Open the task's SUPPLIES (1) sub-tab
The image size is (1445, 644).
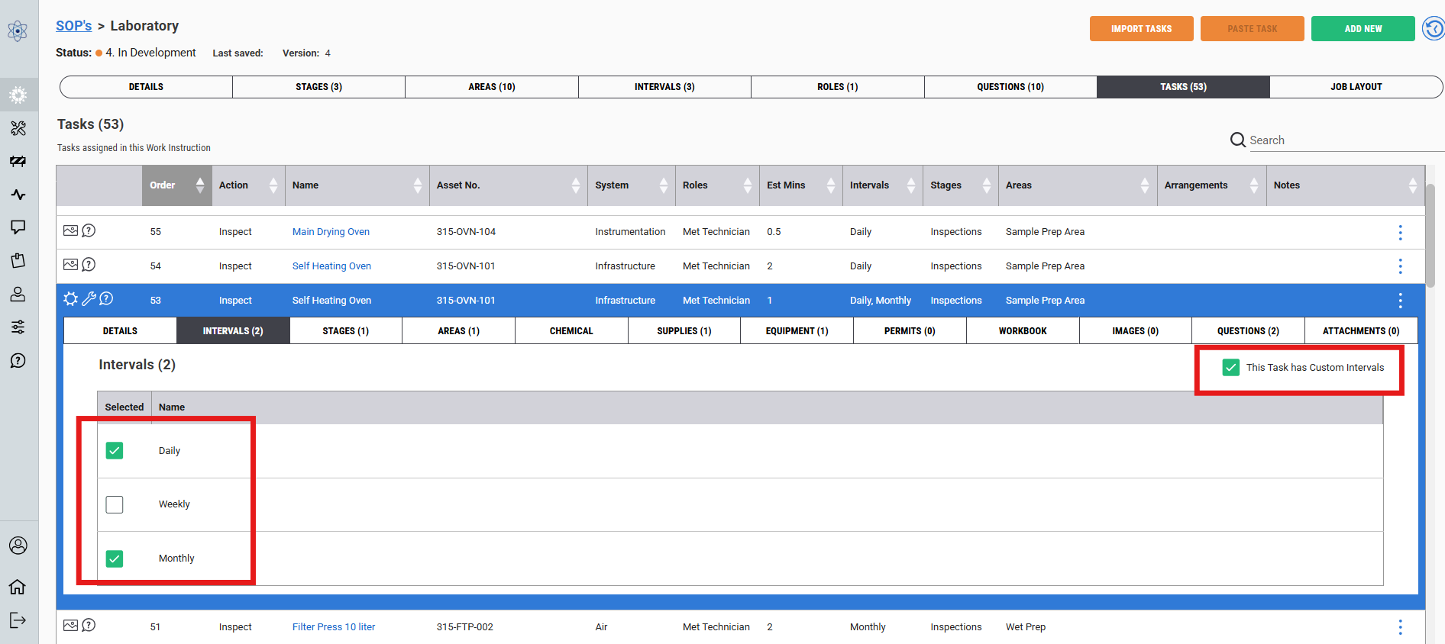[x=684, y=331]
